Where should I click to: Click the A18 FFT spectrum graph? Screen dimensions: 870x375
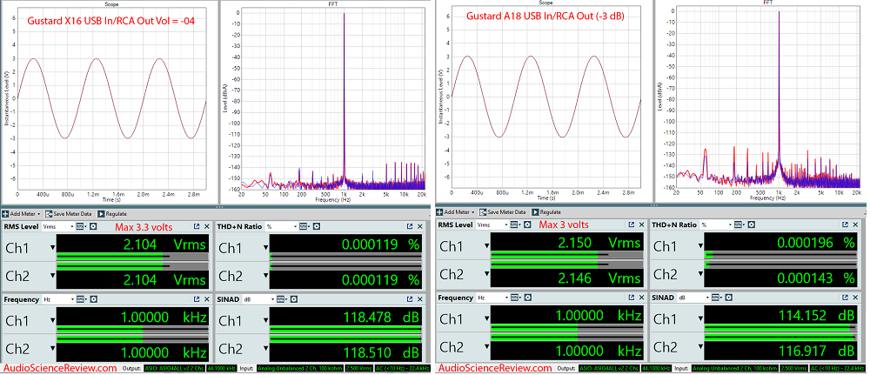click(x=769, y=96)
